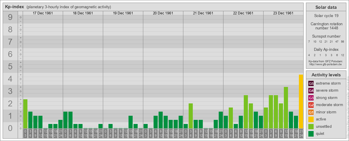Click the Solar cycle 19 text

tap(326, 16)
